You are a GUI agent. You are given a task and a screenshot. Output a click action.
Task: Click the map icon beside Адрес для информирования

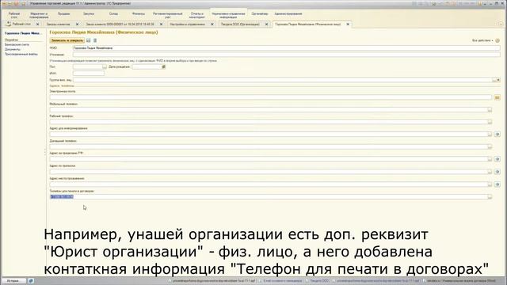(x=497, y=134)
